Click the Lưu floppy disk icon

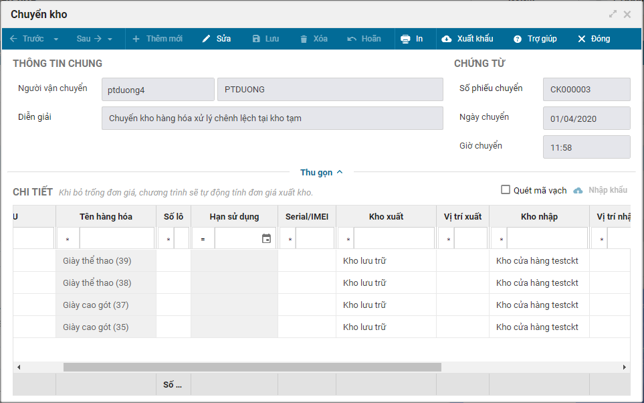(256, 39)
